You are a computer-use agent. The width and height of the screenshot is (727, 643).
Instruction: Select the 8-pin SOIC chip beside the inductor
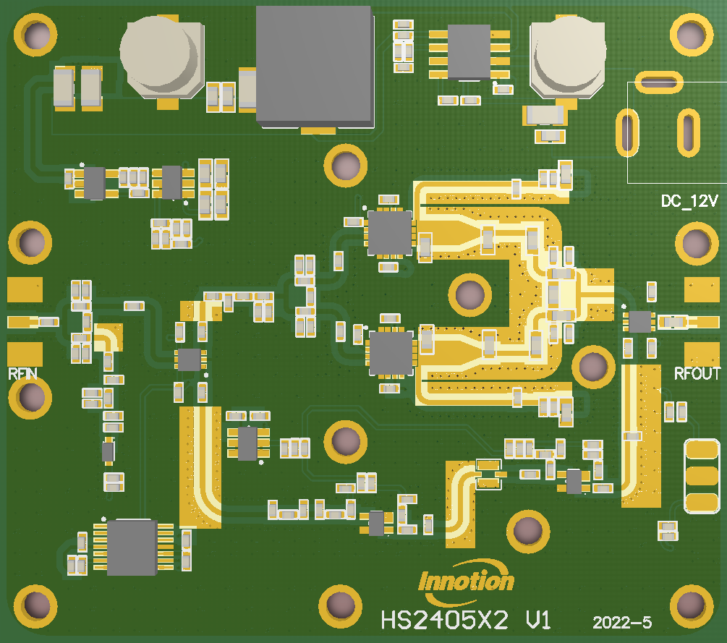pyautogui.click(x=469, y=52)
